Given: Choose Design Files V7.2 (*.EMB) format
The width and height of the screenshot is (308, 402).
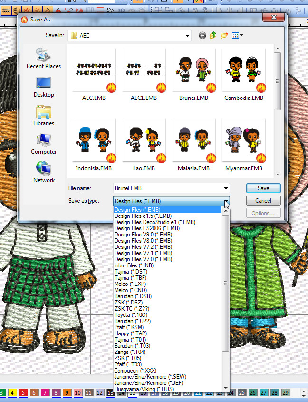Looking at the screenshot, I should [168, 246].
